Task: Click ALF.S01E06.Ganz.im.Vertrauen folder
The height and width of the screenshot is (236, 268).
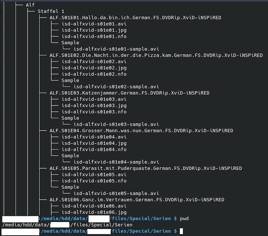Action: click(137, 200)
